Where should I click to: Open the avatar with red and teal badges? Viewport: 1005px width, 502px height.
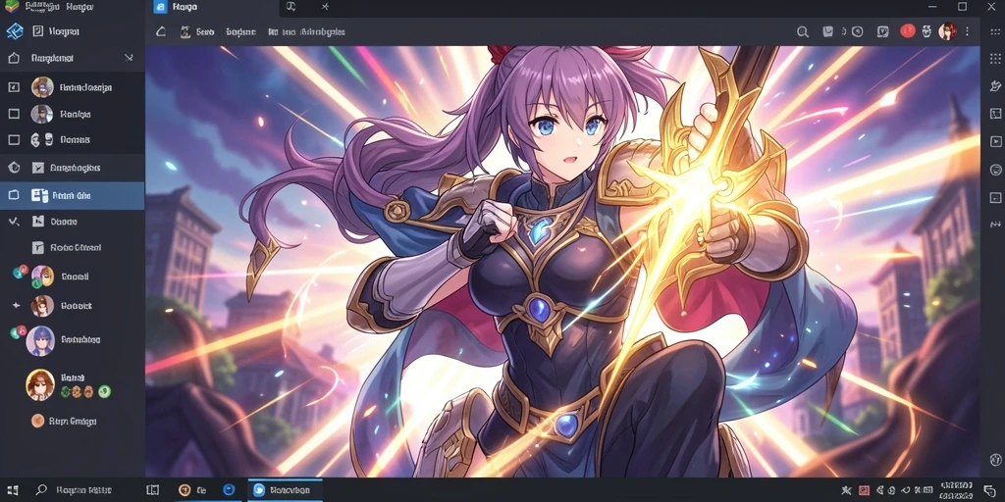coord(42,276)
